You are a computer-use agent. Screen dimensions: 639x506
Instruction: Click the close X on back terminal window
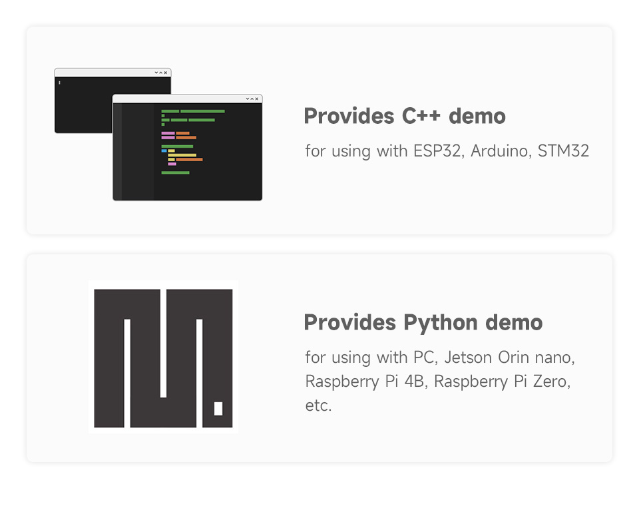click(166, 72)
